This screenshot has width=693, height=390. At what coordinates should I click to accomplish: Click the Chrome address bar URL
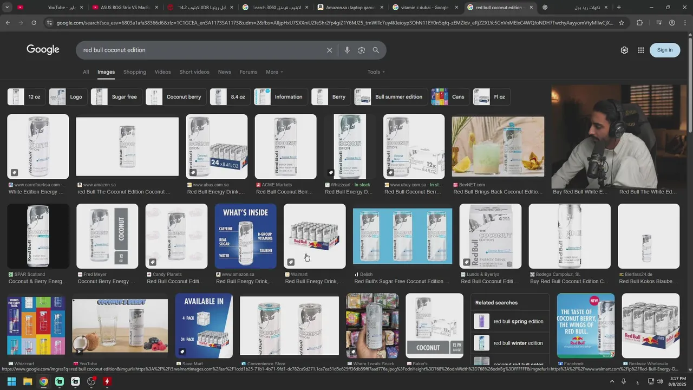[x=335, y=23]
